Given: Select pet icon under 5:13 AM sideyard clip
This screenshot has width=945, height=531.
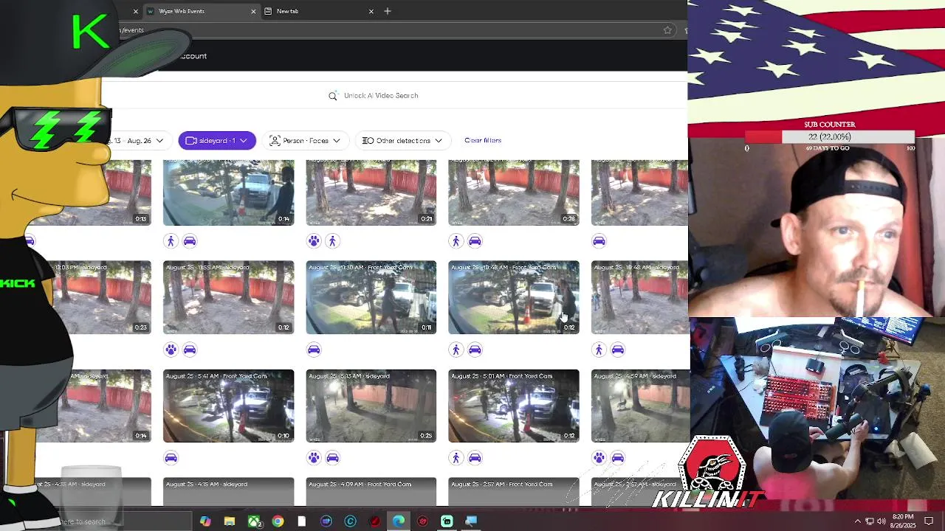Looking at the screenshot, I should click(314, 458).
